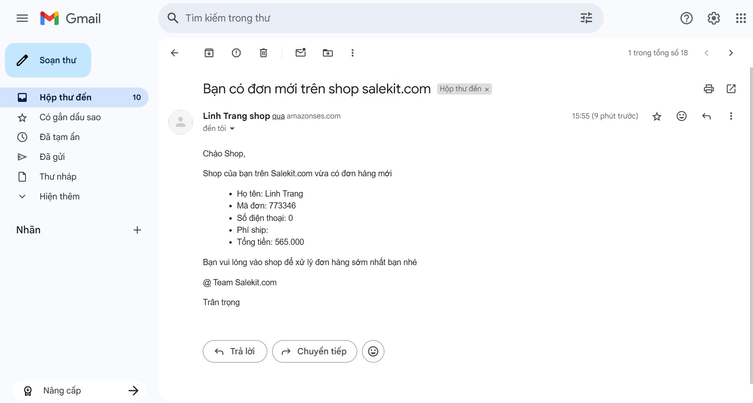Click the amazonses.com sender domain
Viewport: 753px width, 403px height.
(x=314, y=116)
